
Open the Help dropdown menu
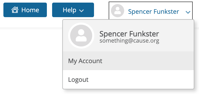click(x=73, y=10)
